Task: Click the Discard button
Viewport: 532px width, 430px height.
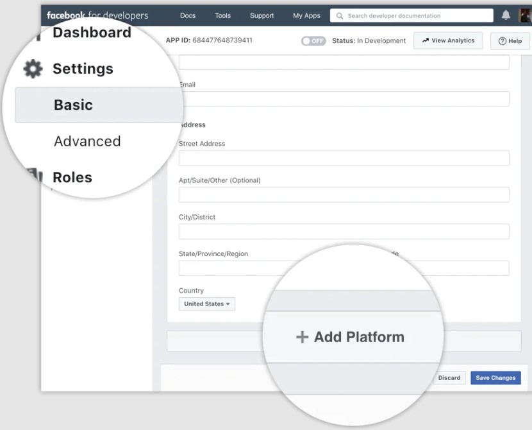Action: click(x=449, y=377)
